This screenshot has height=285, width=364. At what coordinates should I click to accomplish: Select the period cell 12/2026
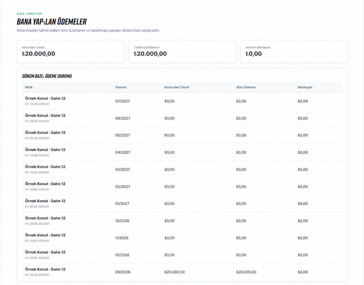coord(122,221)
